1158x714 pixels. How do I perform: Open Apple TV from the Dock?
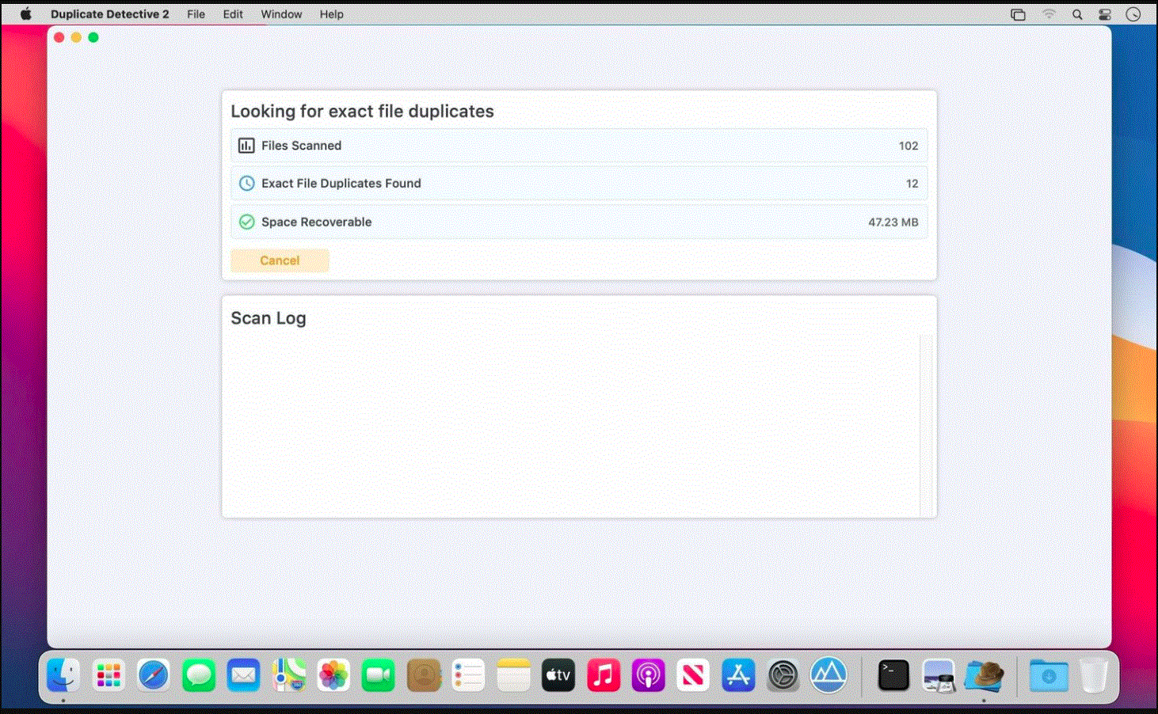click(558, 676)
